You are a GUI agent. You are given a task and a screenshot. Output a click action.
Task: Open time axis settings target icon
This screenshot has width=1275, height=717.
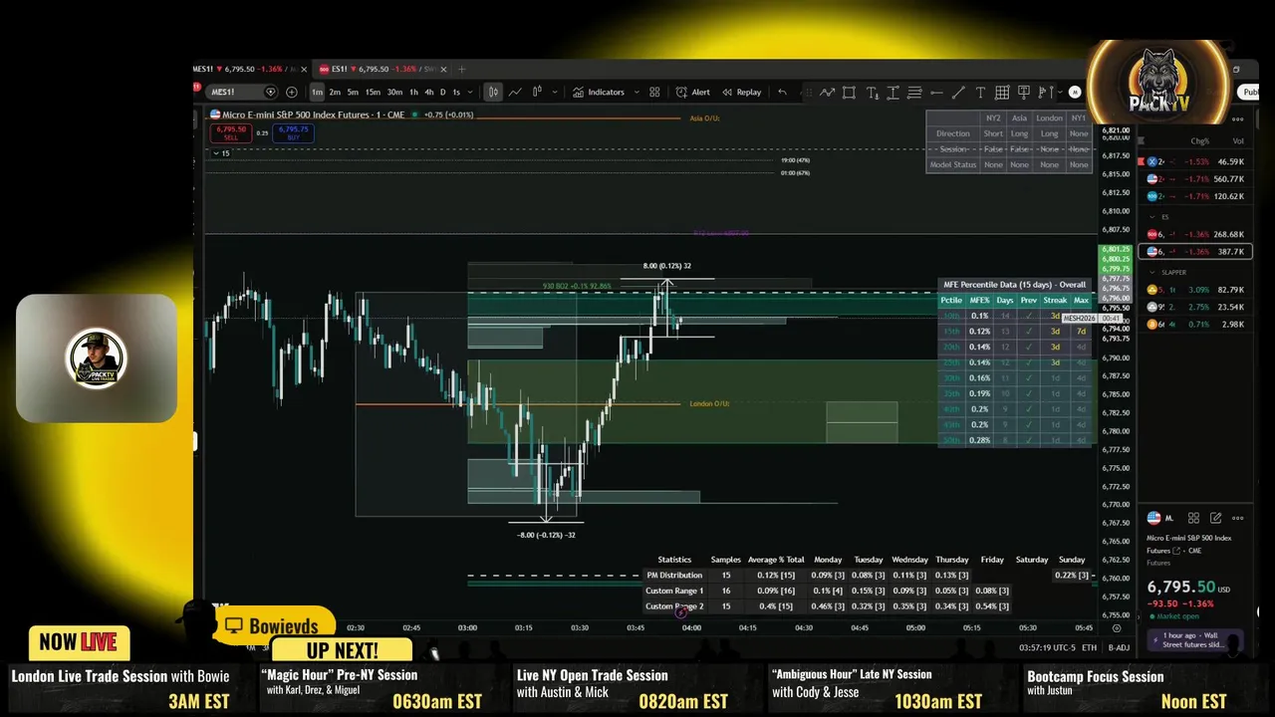pyautogui.click(x=1116, y=628)
